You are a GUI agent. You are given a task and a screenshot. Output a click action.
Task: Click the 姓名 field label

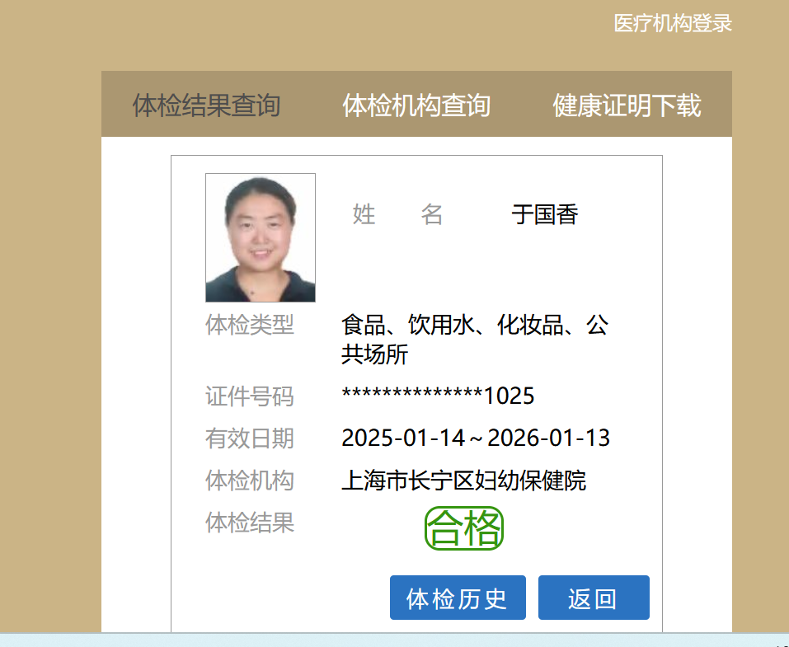(x=398, y=215)
